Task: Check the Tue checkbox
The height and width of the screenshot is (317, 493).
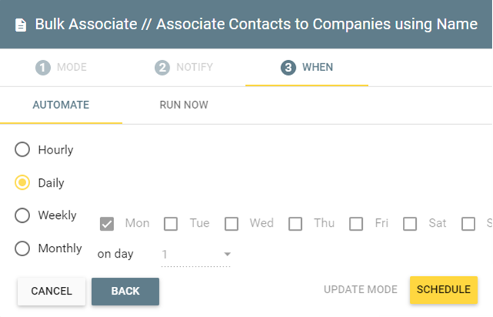Action: coord(171,224)
